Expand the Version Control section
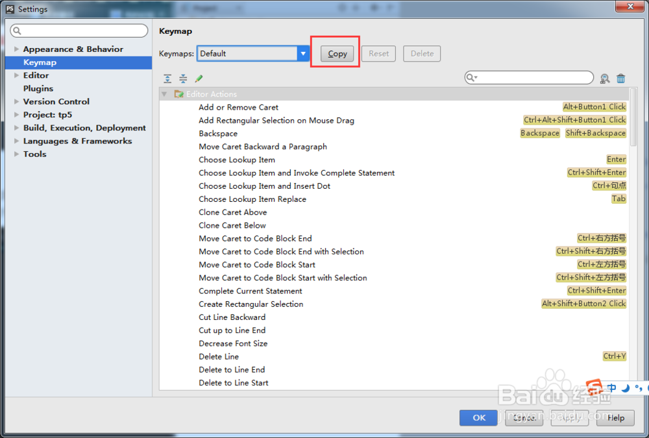 pos(17,101)
